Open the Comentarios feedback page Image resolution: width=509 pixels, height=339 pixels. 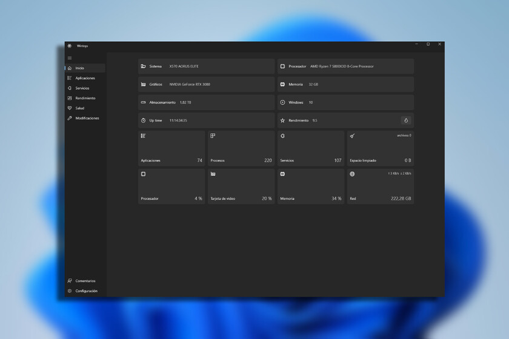[85, 281]
